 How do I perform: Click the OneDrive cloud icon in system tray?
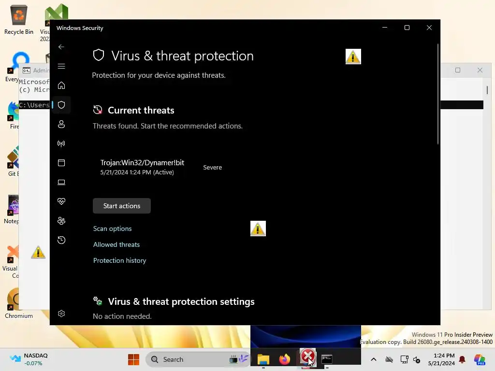click(389, 359)
